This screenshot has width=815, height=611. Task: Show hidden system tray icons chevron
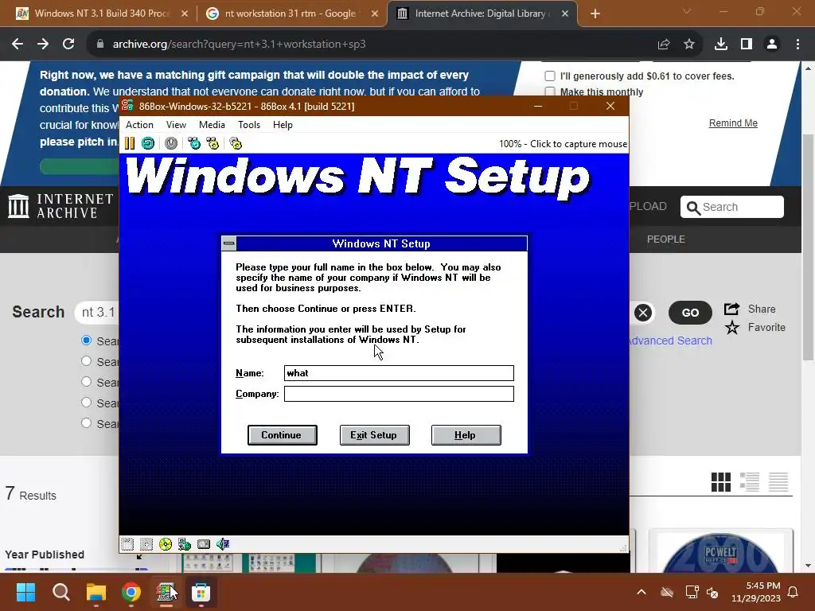(x=641, y=592)
